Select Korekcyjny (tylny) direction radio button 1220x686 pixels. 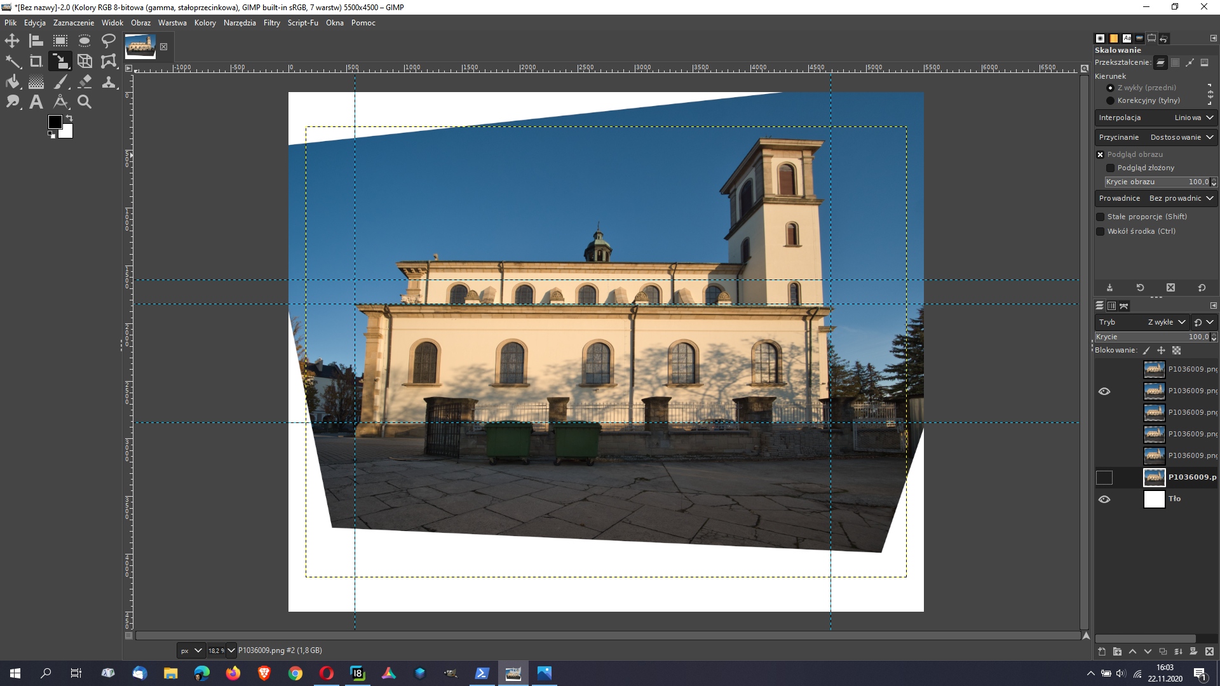click(1110, 100)
